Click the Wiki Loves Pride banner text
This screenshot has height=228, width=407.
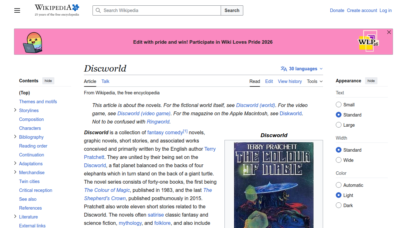(203, 42)
